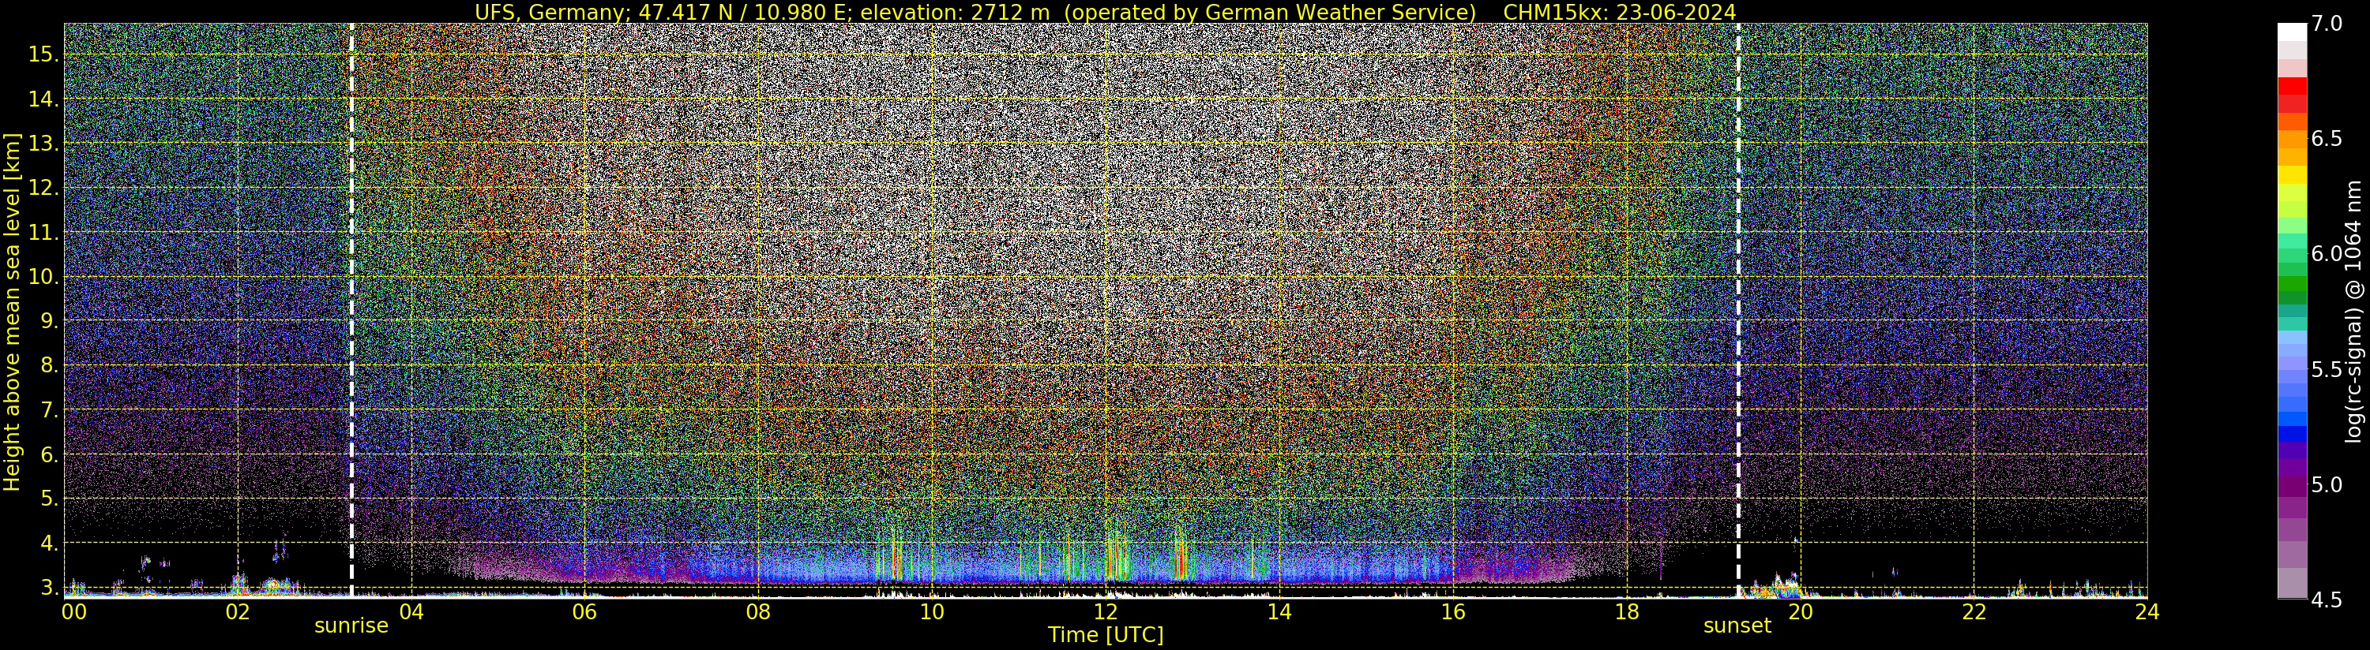
Task: Click the 'CHM15kx: 23-06-2024' date label
Action: pos(1619,12)
